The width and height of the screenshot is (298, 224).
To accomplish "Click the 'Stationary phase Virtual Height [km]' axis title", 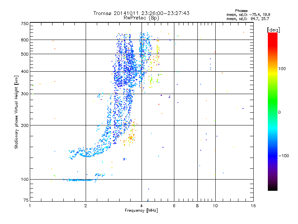I will click(16, 112).
